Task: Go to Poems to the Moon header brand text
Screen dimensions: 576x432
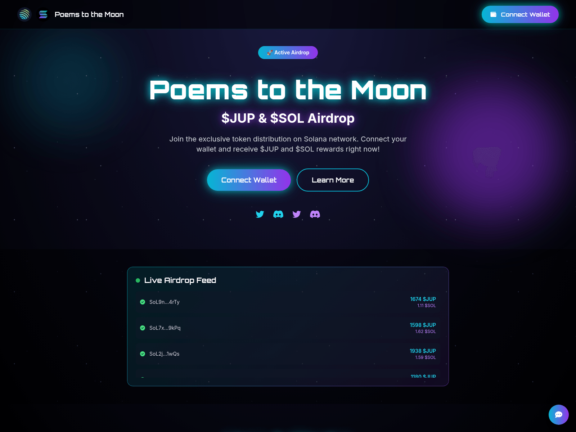Action: point(89,14)
